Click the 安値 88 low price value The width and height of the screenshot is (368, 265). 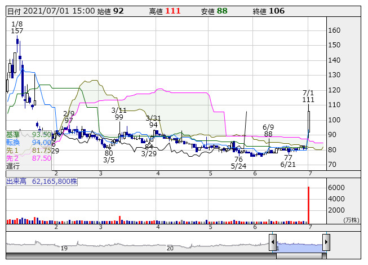(x=214, y=11)
